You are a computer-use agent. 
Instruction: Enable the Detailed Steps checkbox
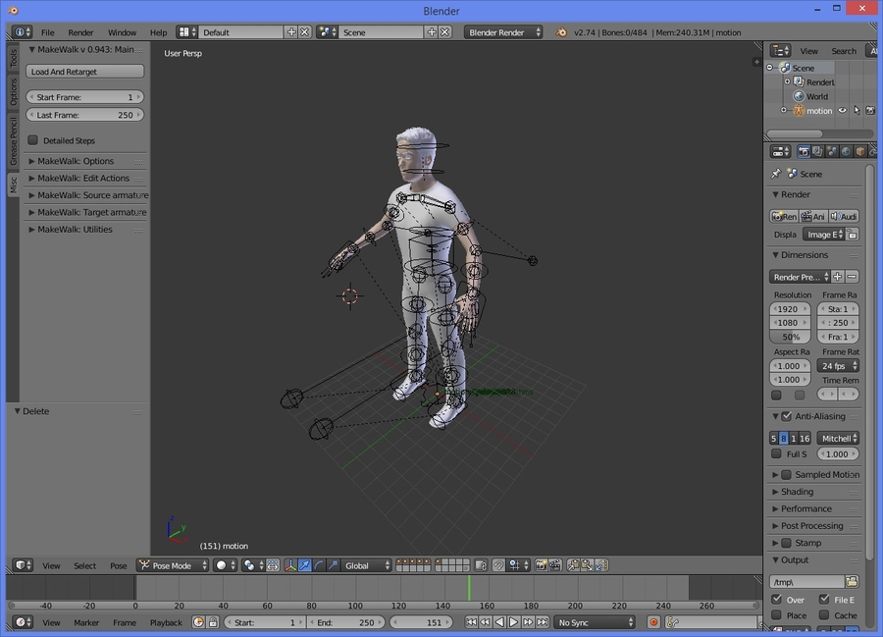(33, 140)
